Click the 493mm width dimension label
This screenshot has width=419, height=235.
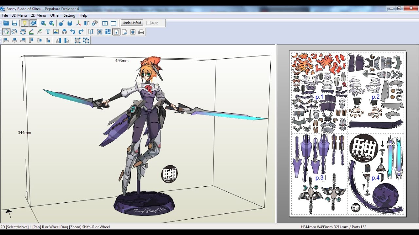[122, 61]
